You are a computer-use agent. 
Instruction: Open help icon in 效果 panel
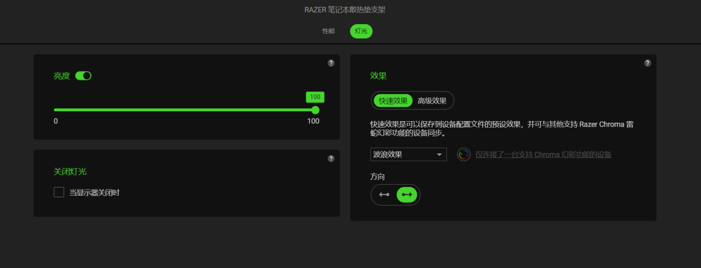pos(647,63)
